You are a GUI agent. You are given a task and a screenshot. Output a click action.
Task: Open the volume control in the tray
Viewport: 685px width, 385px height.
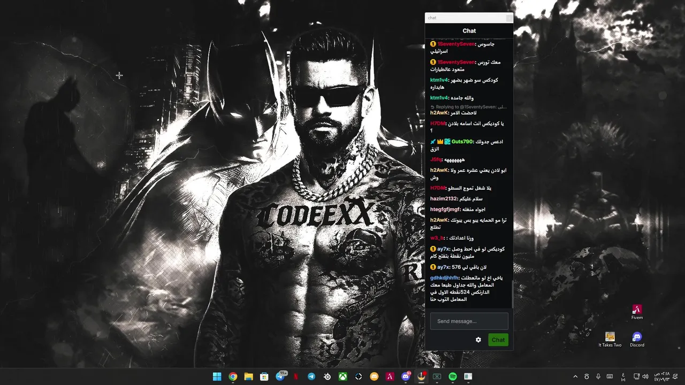646,376
